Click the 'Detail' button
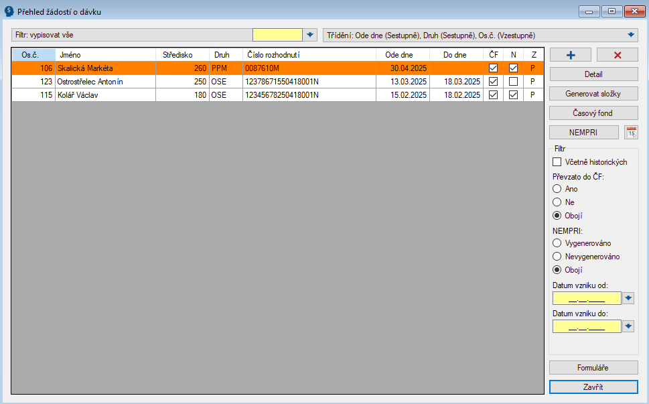The height and width of the screenshot is (404, 649). point(593,74)
